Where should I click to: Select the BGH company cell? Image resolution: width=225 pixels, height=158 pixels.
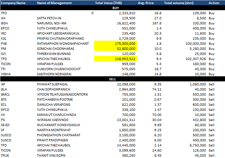[4, 23]
